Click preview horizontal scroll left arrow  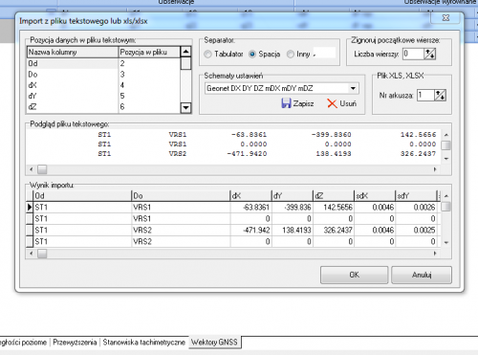(32, 169)
